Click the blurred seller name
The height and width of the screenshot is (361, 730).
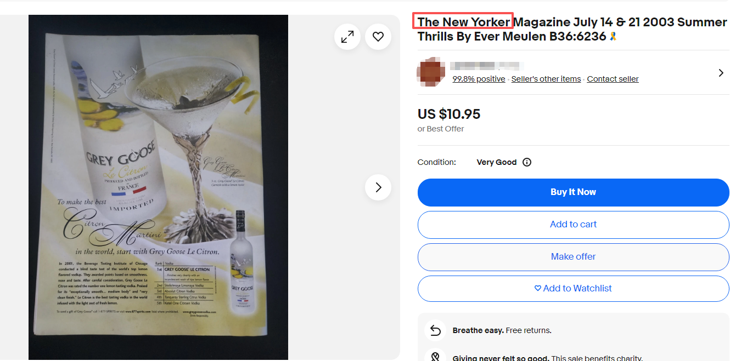486,66
